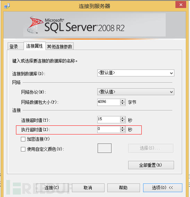Expand the 网络协议 combo box

click(135, 92)
